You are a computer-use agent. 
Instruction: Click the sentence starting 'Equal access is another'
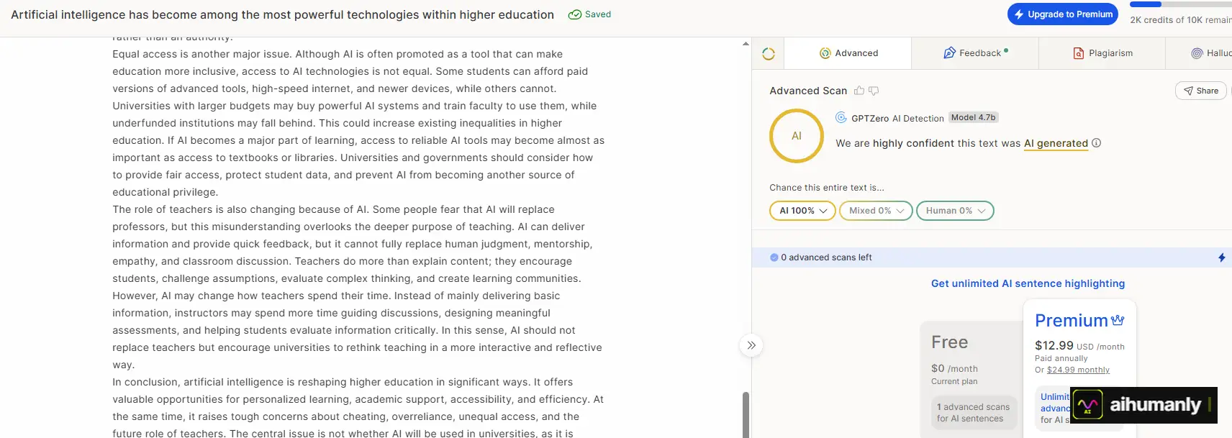[x=338, y=54]
